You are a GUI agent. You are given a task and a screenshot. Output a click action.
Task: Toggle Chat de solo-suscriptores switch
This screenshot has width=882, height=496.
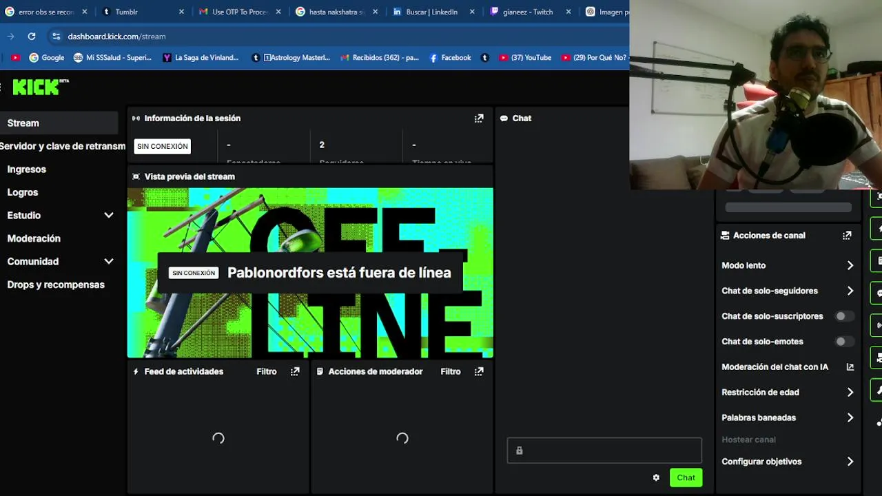(844, 316)
